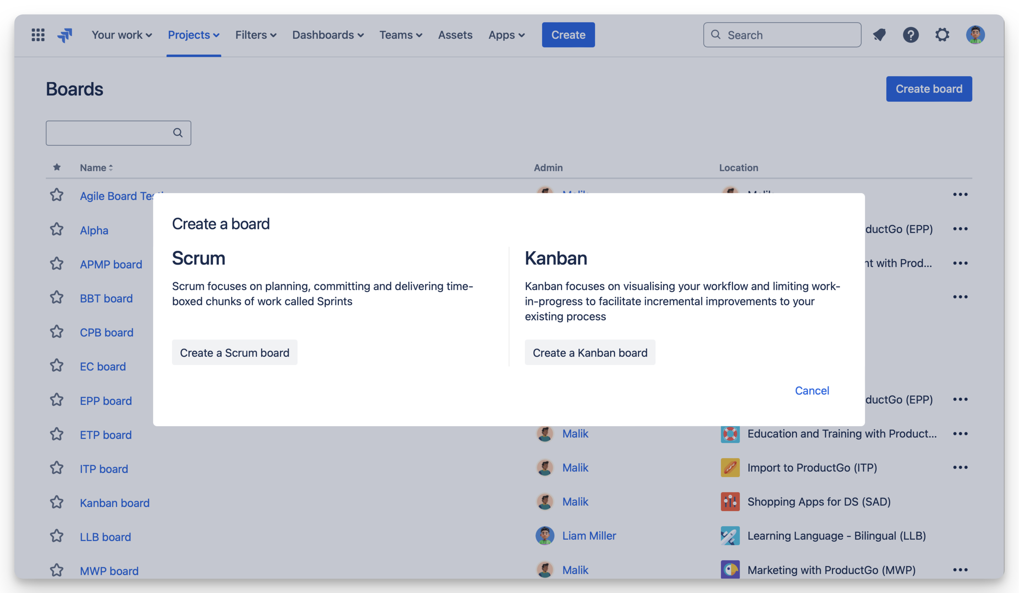This screenshot has width=1019, height=593.
Task: Open the Teams menu
Action: point(401,35)
